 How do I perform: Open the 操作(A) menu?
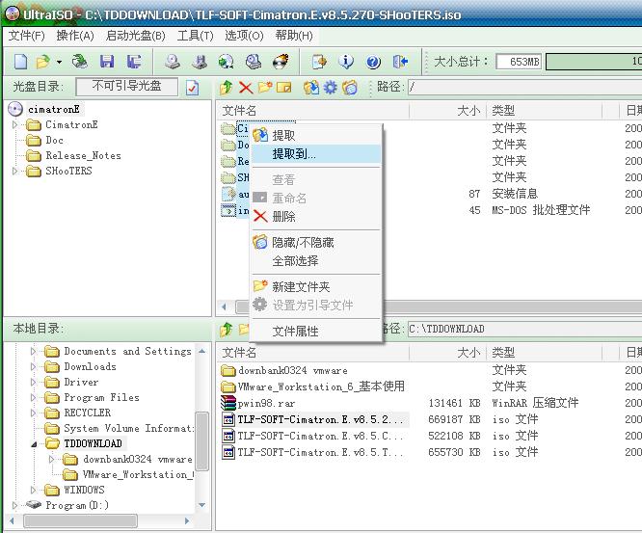pyautogui.click(x=75, y=36)
